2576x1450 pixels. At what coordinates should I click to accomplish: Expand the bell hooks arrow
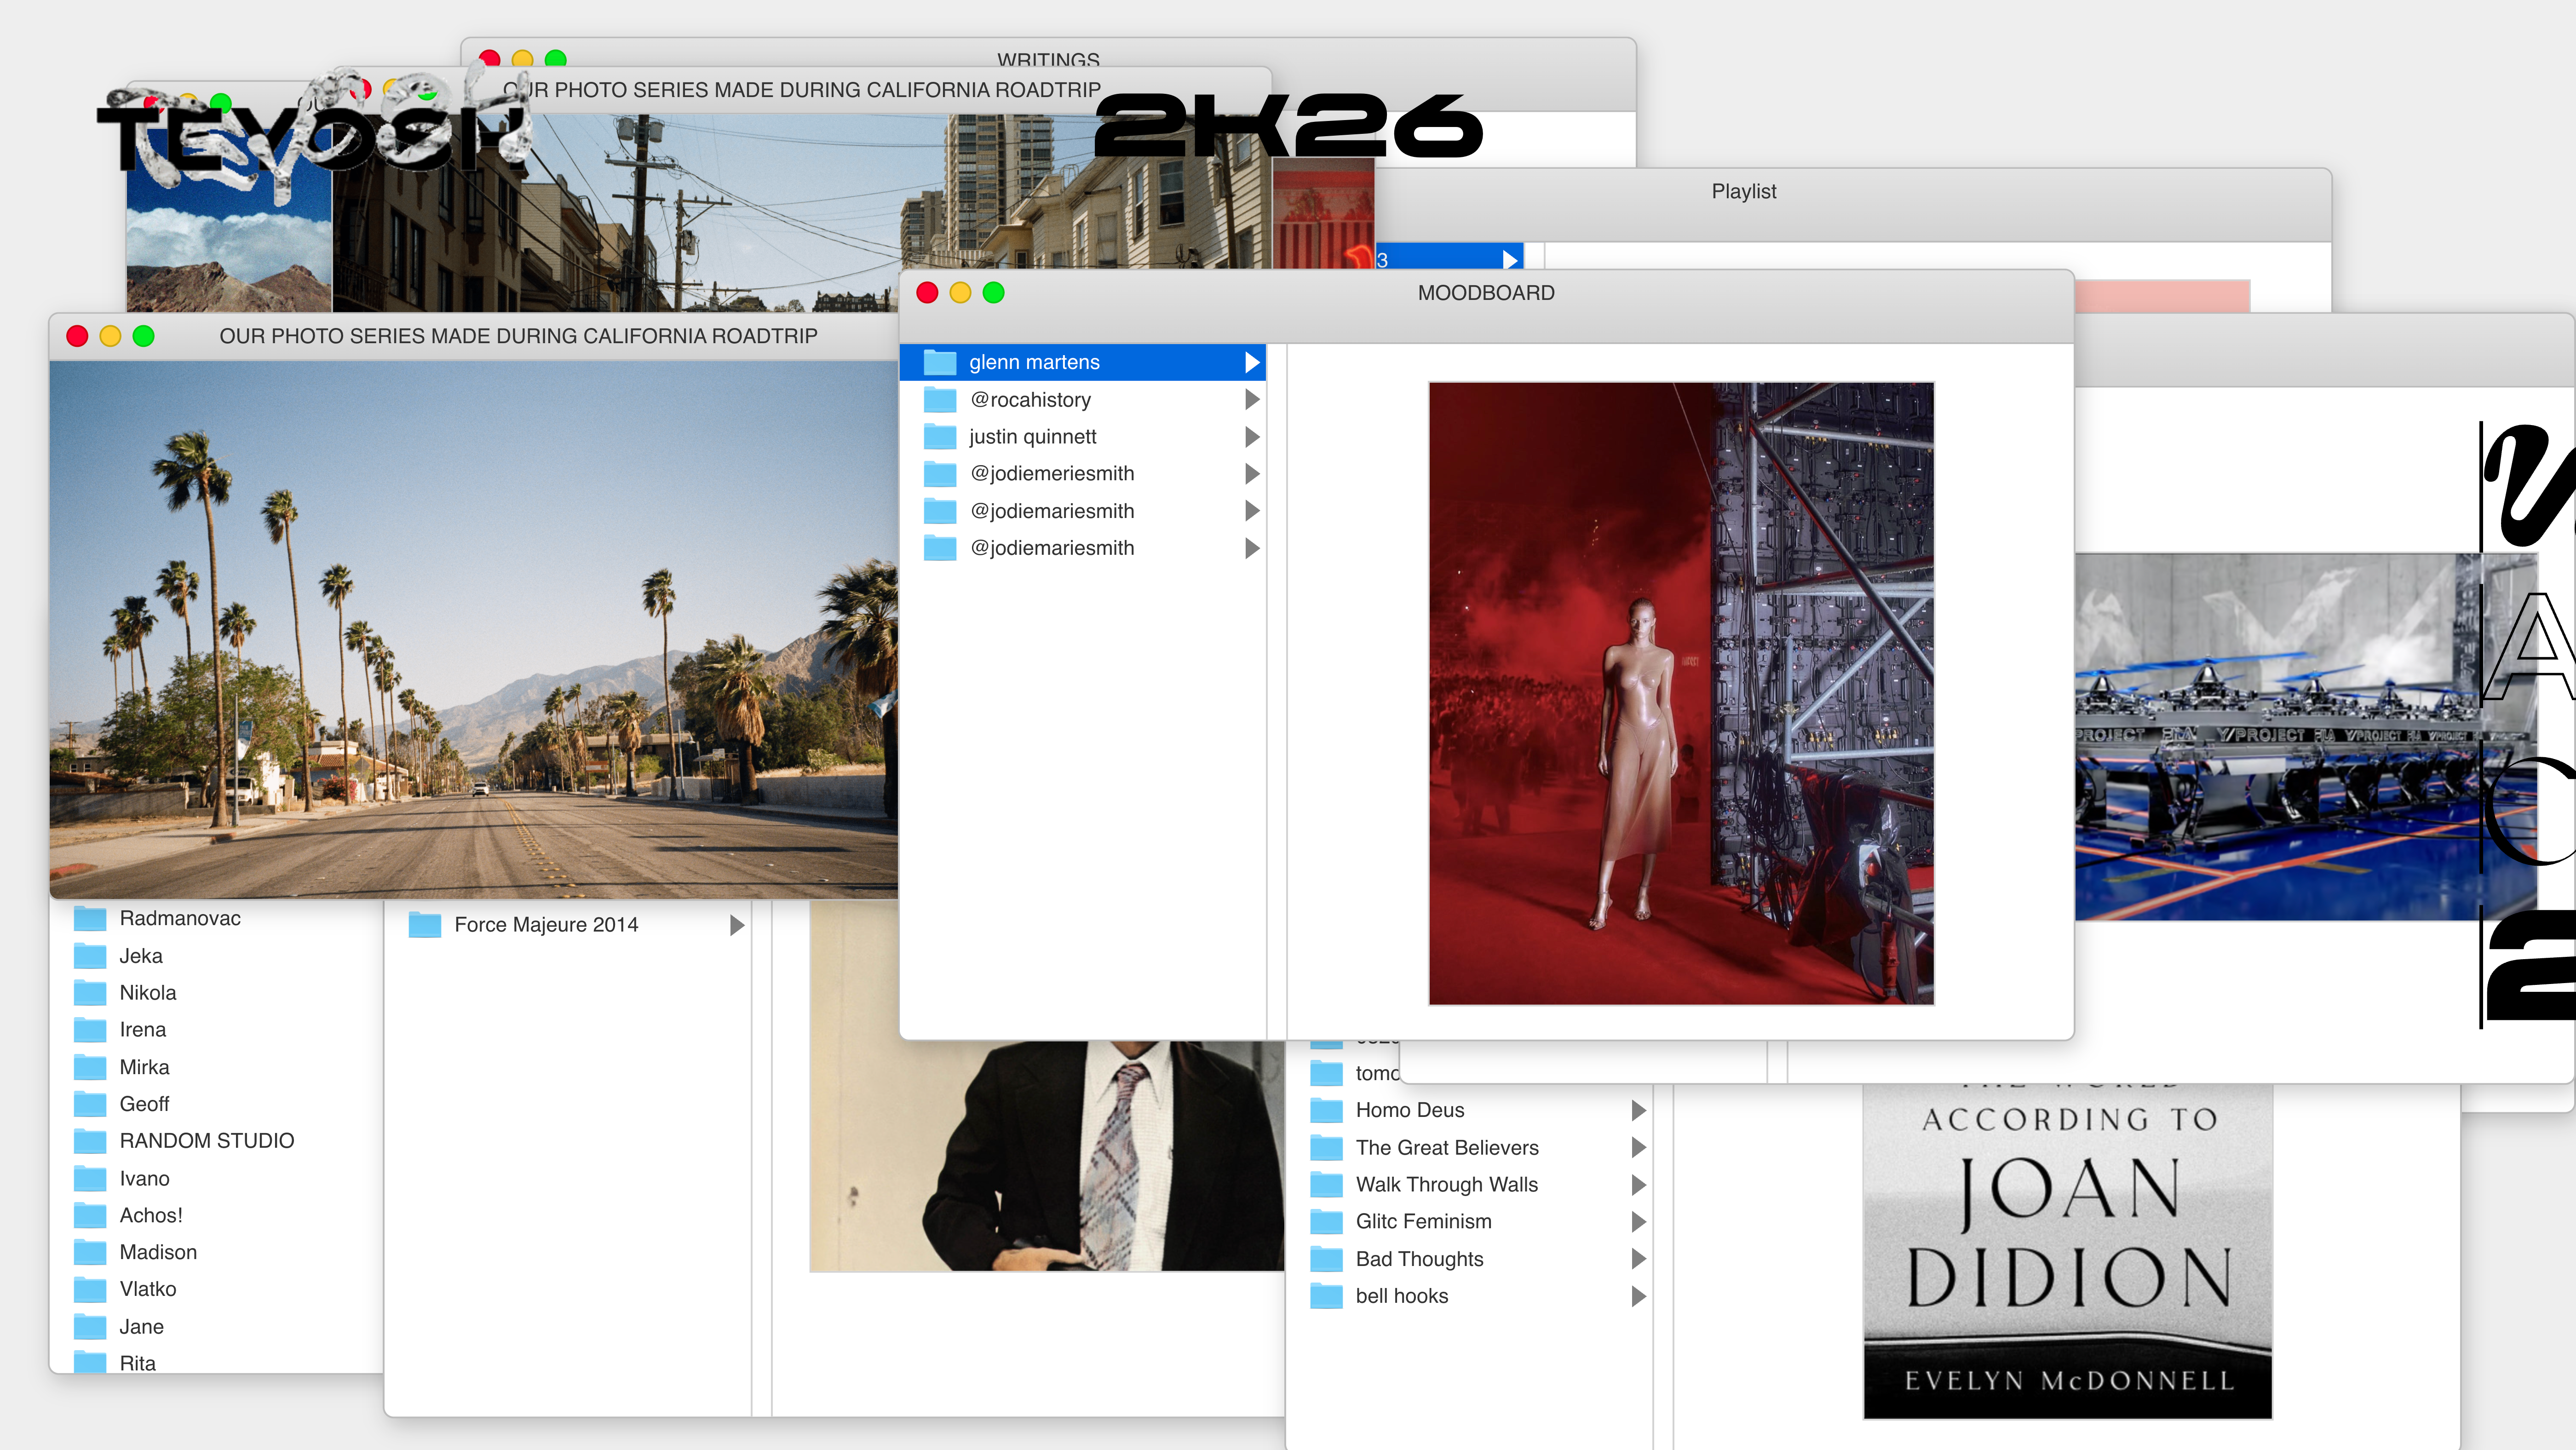click(x=1638, y=1296)
